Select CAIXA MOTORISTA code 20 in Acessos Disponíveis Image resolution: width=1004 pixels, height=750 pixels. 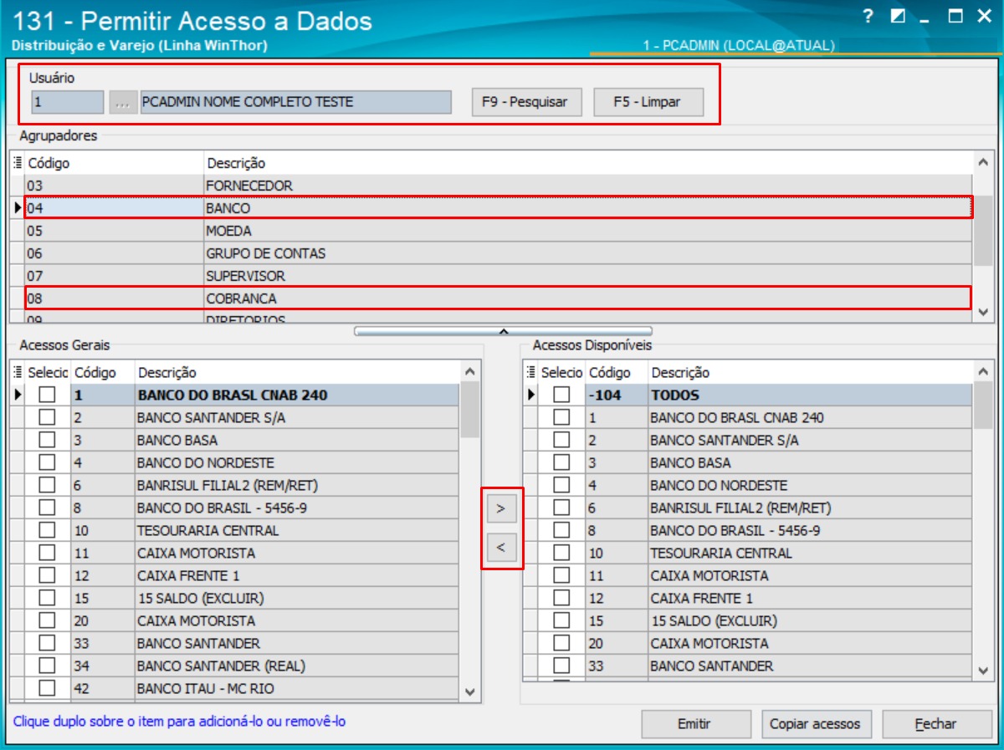coord(756,643)
